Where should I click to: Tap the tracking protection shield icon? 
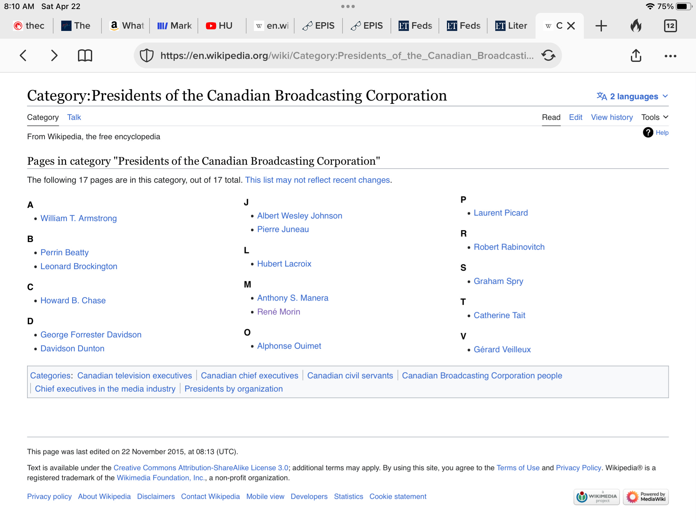tap(147, 55)
